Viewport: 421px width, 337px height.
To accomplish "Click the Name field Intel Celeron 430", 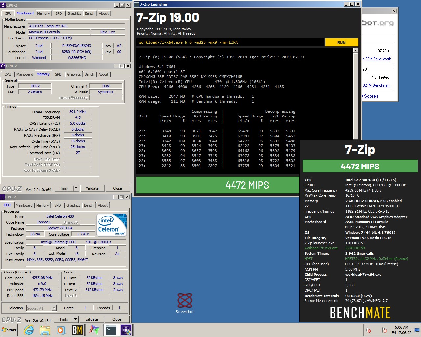I will tap(60, 216).
